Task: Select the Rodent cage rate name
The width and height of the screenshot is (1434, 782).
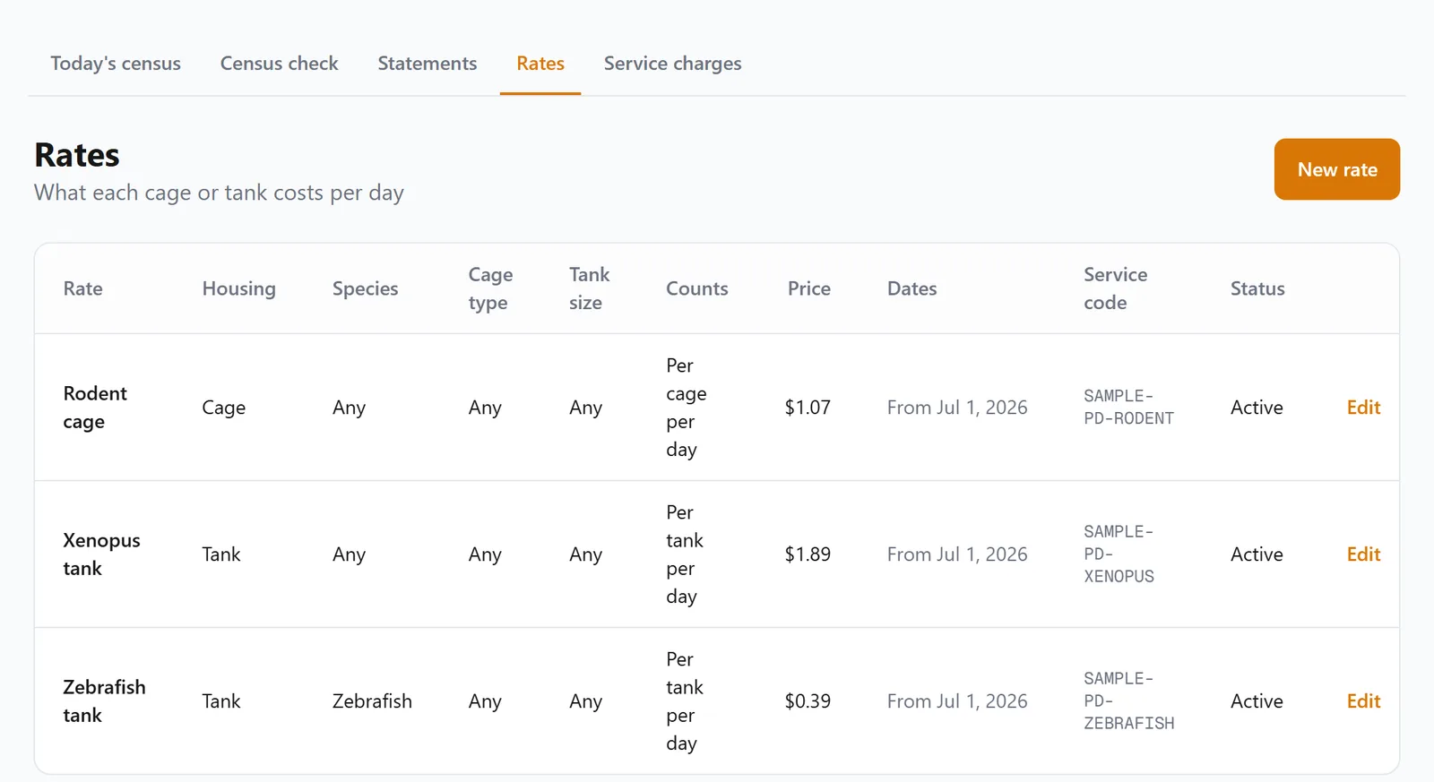Action: [x=95, y=408]
